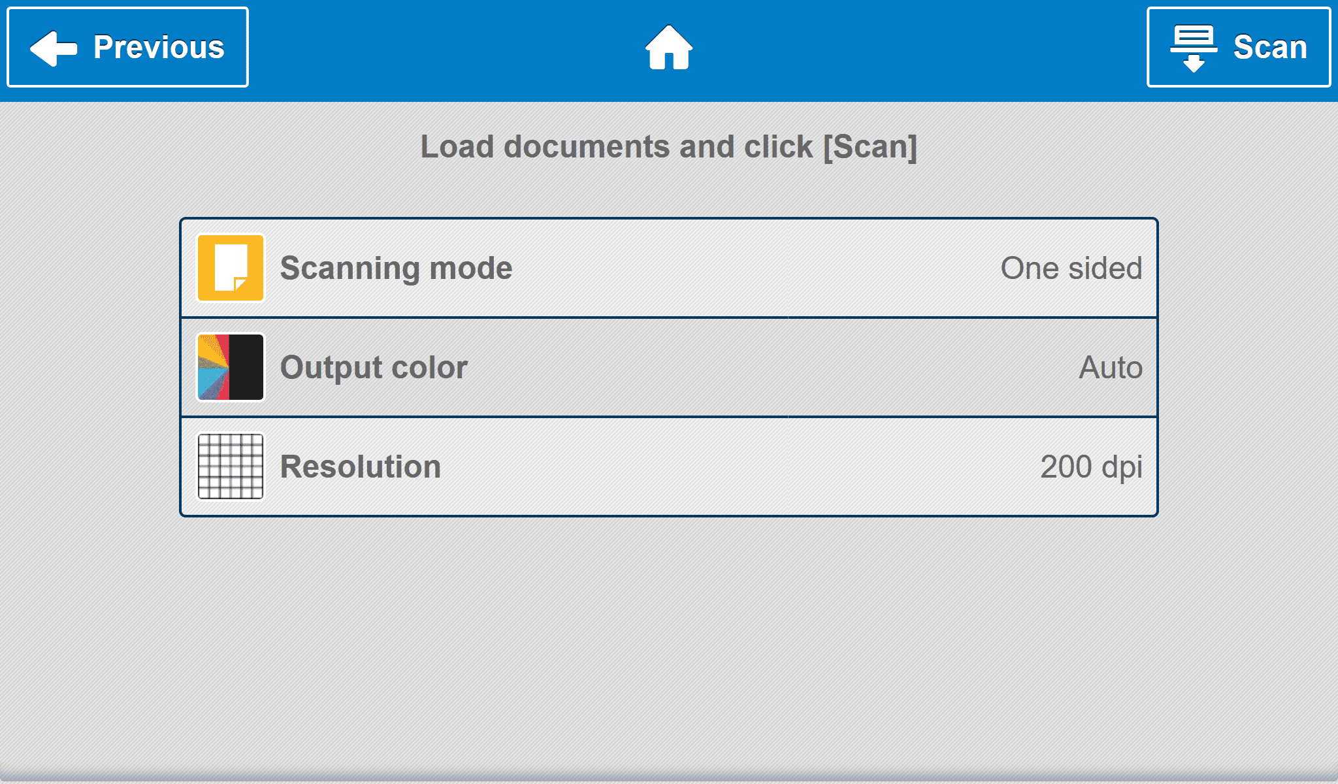Click the yellow Scanning mode page icon
Screen dimensions: 1338x784
231,268
